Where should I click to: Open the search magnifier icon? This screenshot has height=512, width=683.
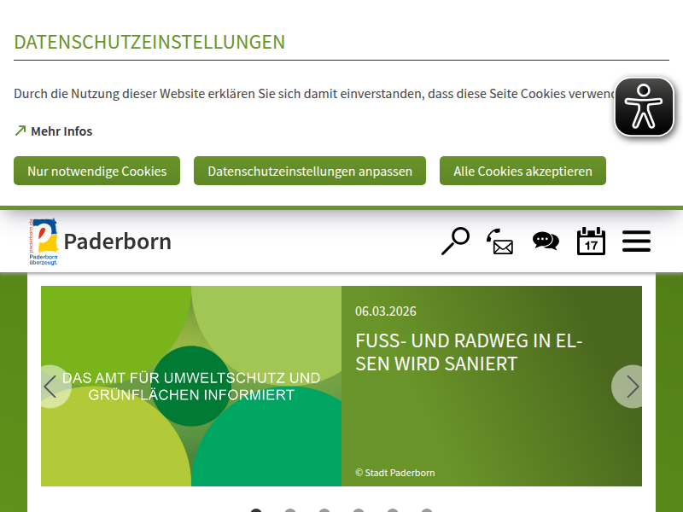455,241
